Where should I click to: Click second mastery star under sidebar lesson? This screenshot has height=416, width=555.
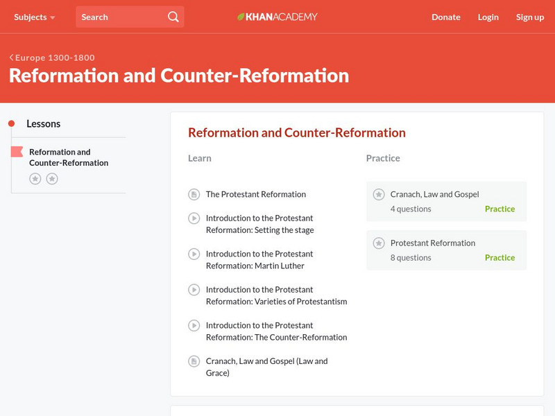[51, 177]
